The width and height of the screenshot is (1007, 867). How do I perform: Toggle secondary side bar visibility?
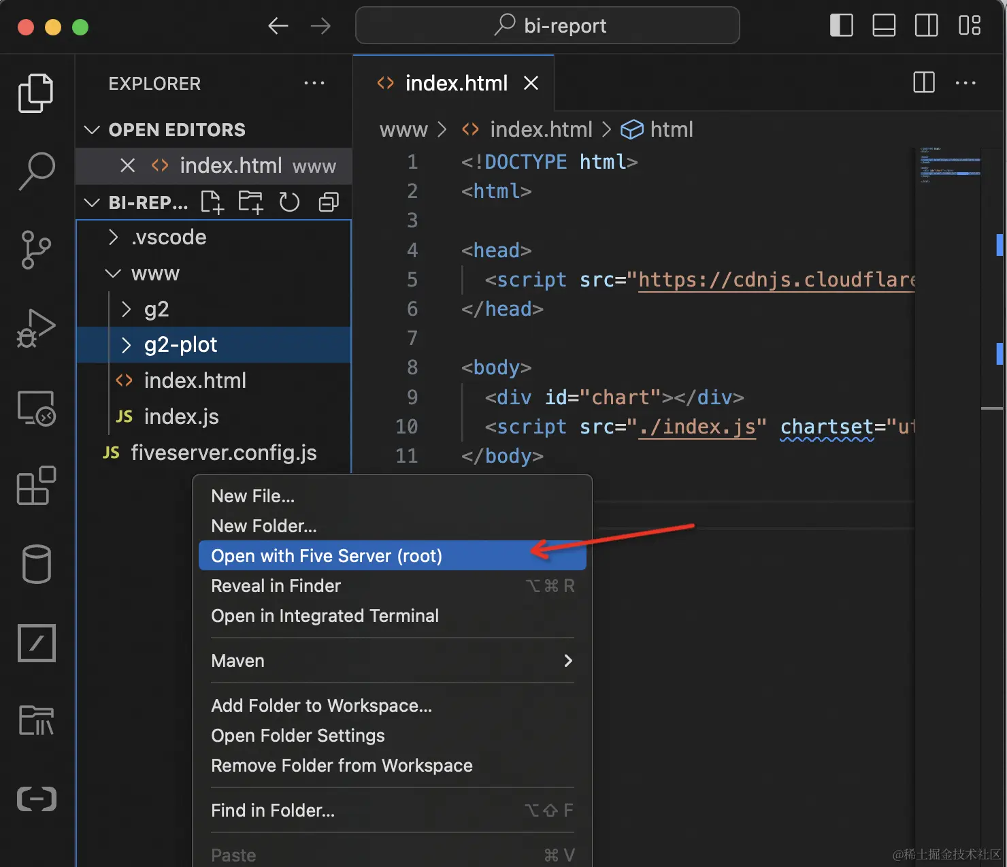[926, 26]
